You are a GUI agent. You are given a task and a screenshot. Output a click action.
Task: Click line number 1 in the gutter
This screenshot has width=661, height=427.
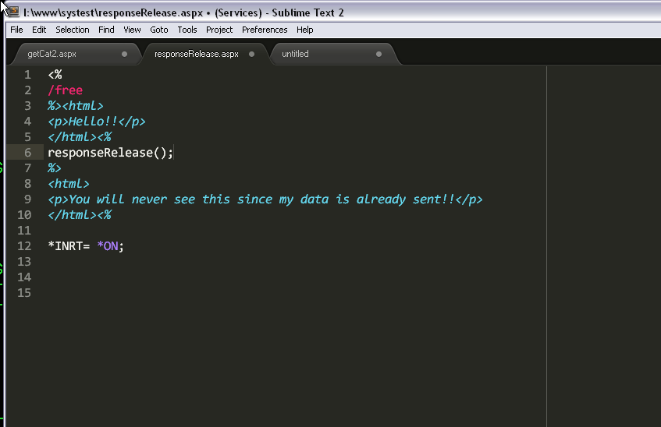tap(28, 75)
